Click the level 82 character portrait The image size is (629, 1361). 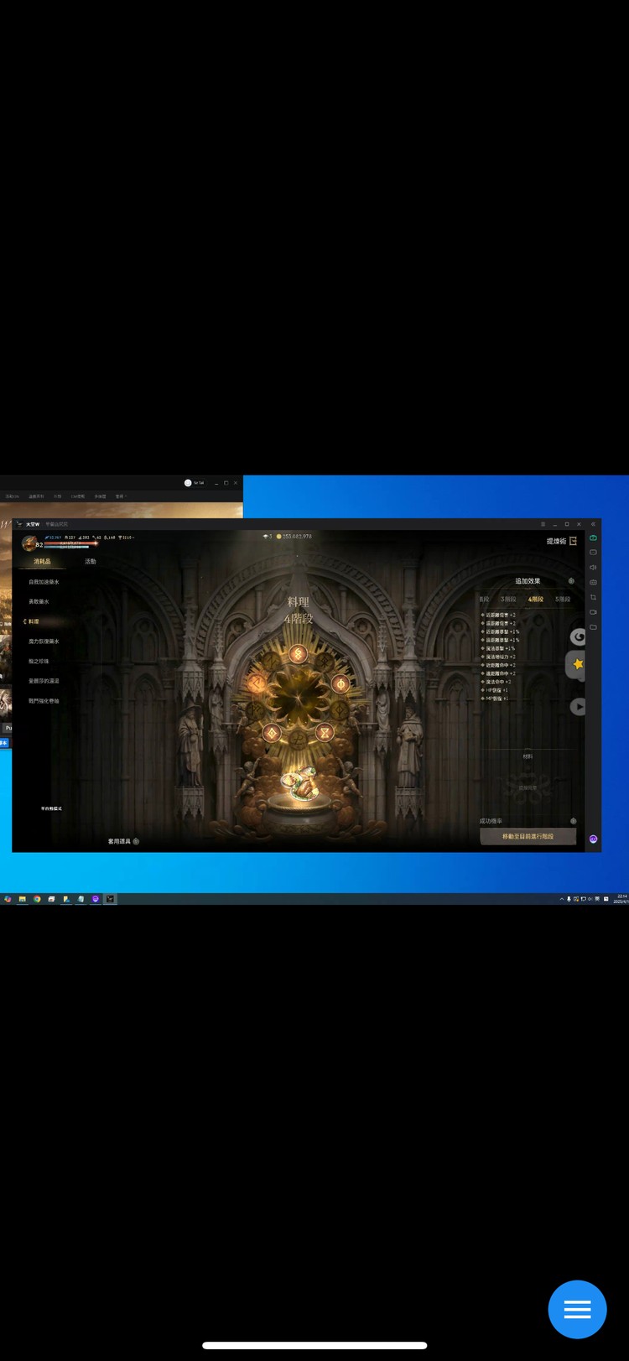29,543
